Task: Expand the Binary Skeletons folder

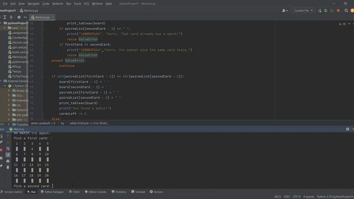Action: [x=9, y=91]
